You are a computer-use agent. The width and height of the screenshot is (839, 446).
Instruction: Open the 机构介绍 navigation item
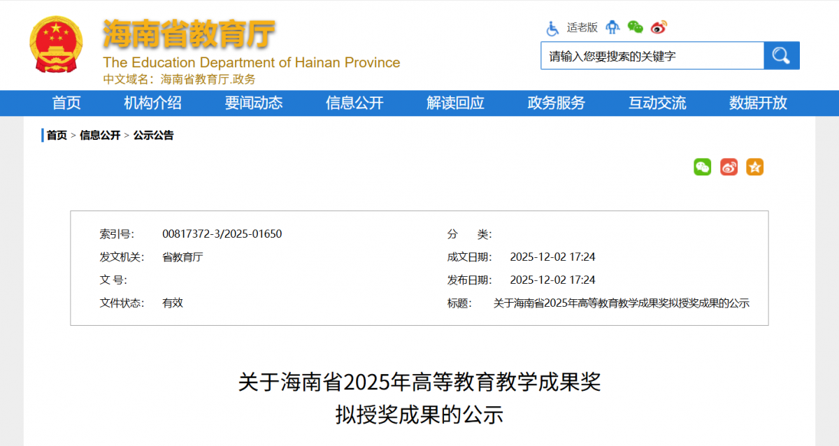tap(152, 103)
